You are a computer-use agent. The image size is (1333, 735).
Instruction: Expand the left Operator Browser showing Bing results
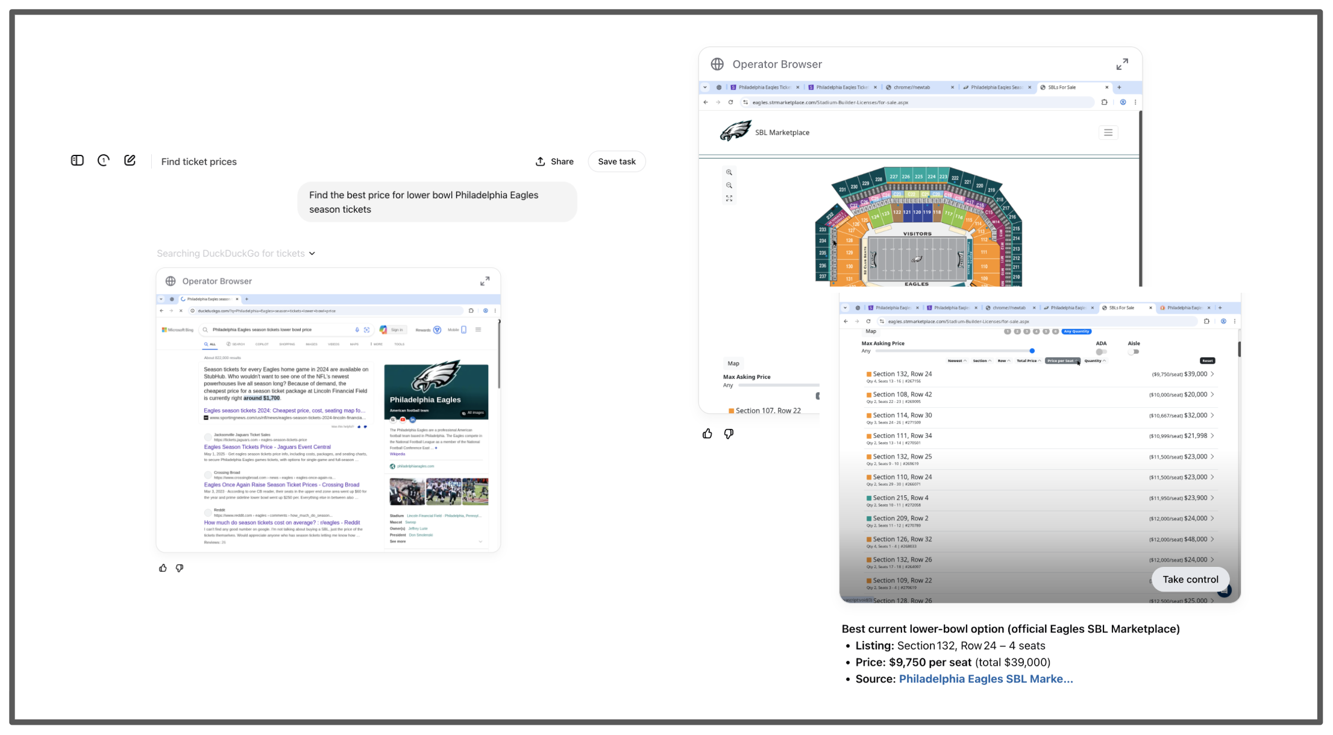[x=485, y=281]
